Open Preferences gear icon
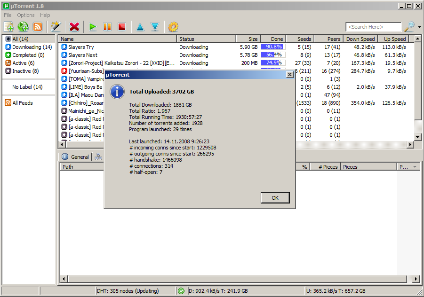This screenshot has width=424, height=297. pos(173,27)
